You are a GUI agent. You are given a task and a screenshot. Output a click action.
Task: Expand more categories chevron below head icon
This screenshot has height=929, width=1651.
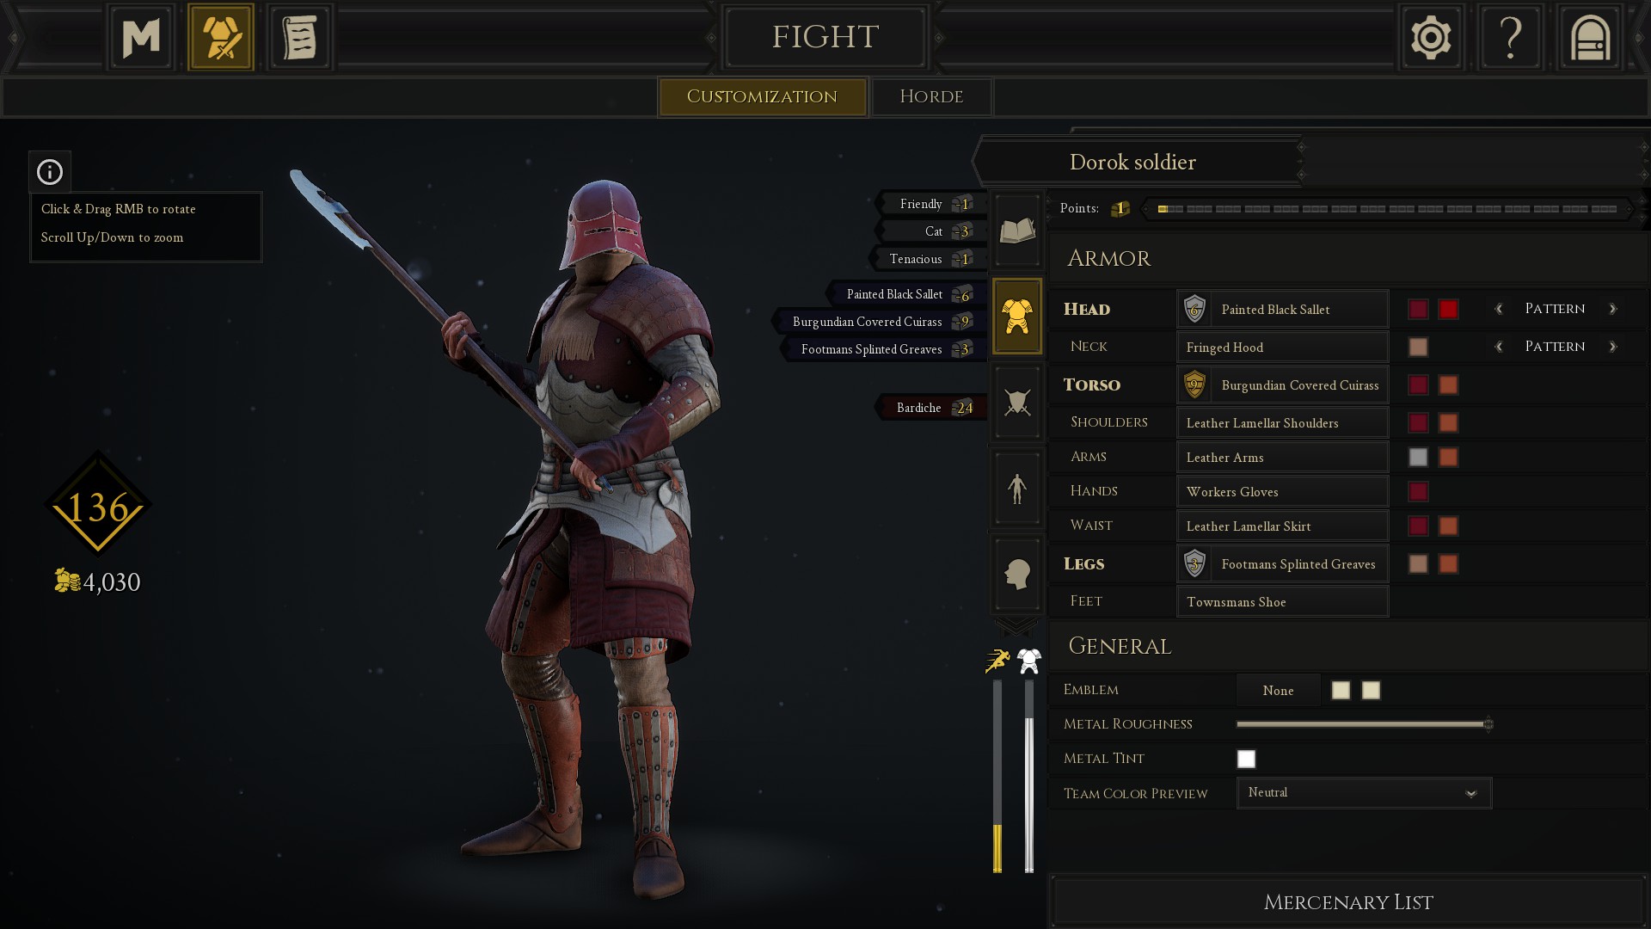1016,625
